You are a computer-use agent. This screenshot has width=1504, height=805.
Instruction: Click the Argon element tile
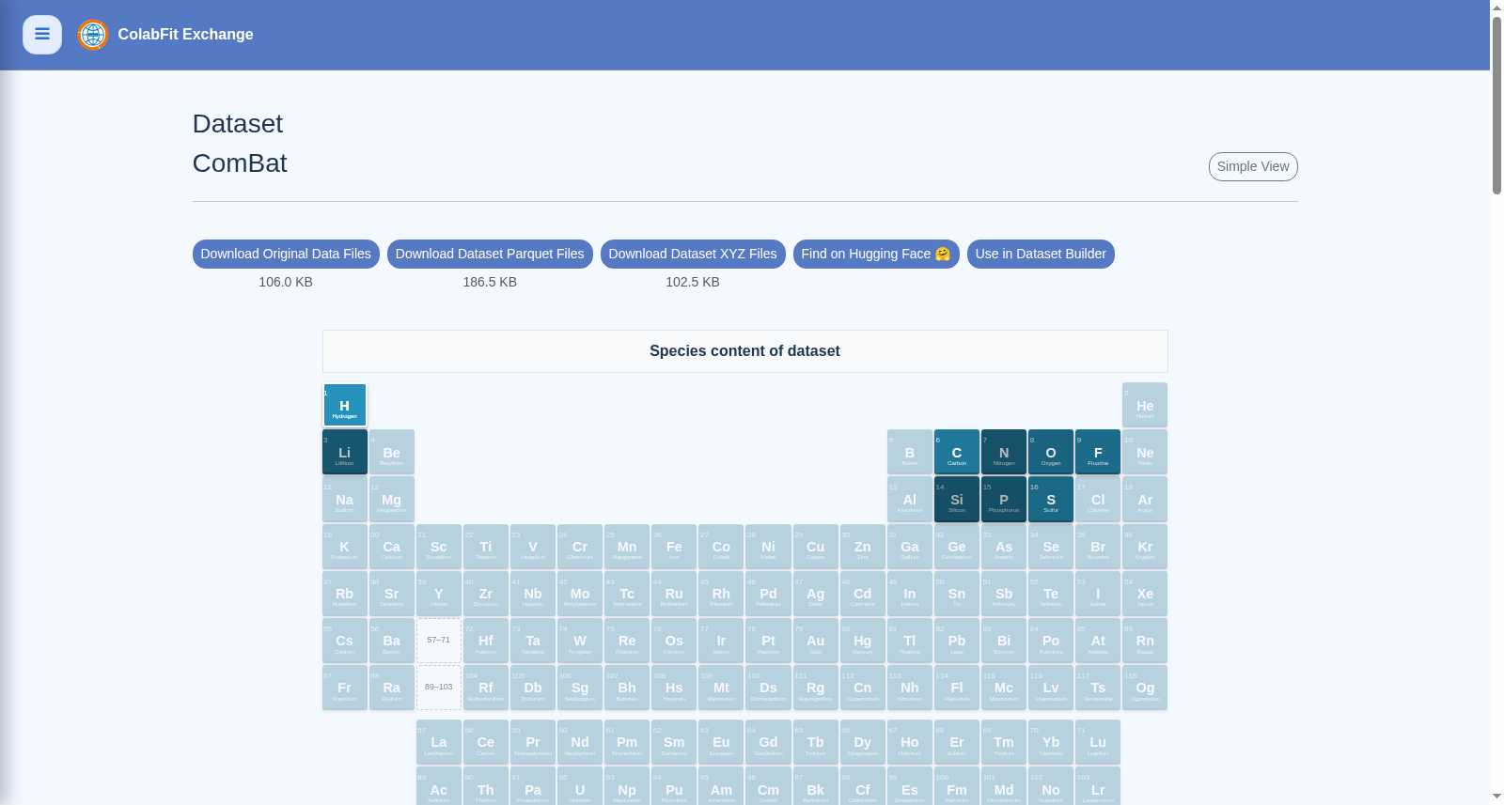click(x=1145, y=500)
